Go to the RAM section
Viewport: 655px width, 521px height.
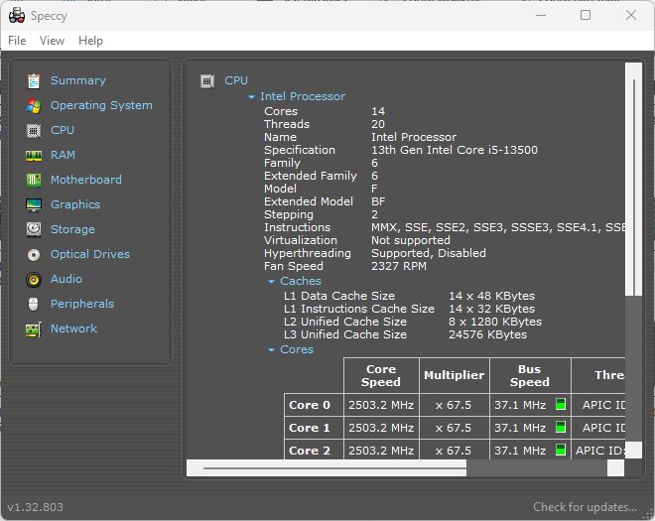64,155
